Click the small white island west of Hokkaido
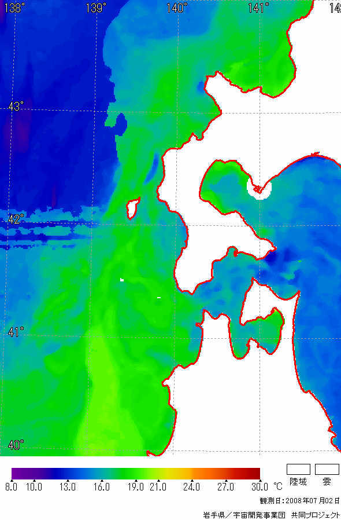Viewport: 341px width, 520px height. click(x=133, y=208)
